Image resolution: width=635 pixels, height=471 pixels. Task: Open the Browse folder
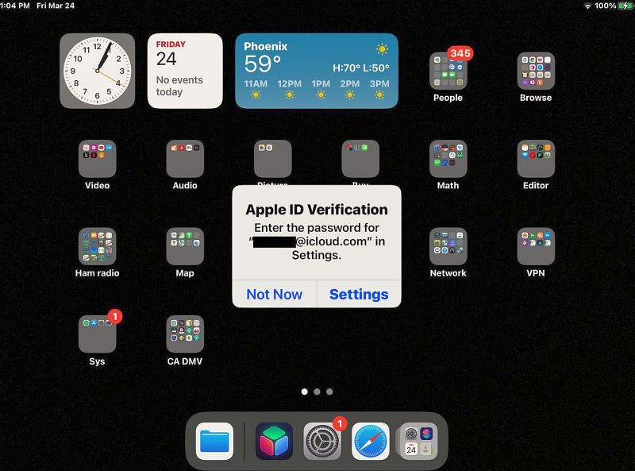pyautogui.click(x=536, y=71)
